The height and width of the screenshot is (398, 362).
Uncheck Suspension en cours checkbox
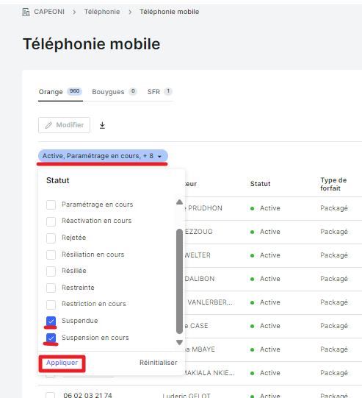point(51,338)
